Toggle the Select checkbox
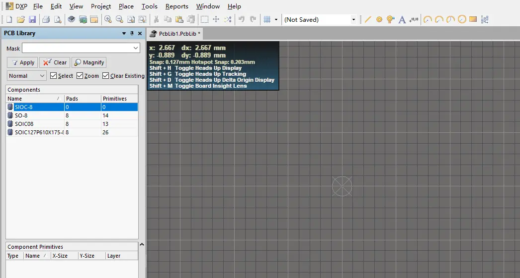Viewport: 520px width, 278px height. click(54, 76)
